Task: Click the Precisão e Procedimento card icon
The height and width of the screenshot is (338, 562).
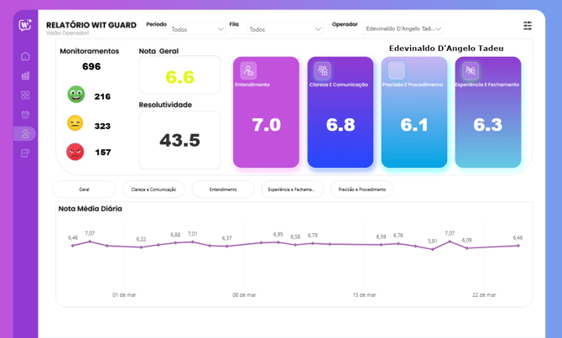Action: (x=397, y=70)
